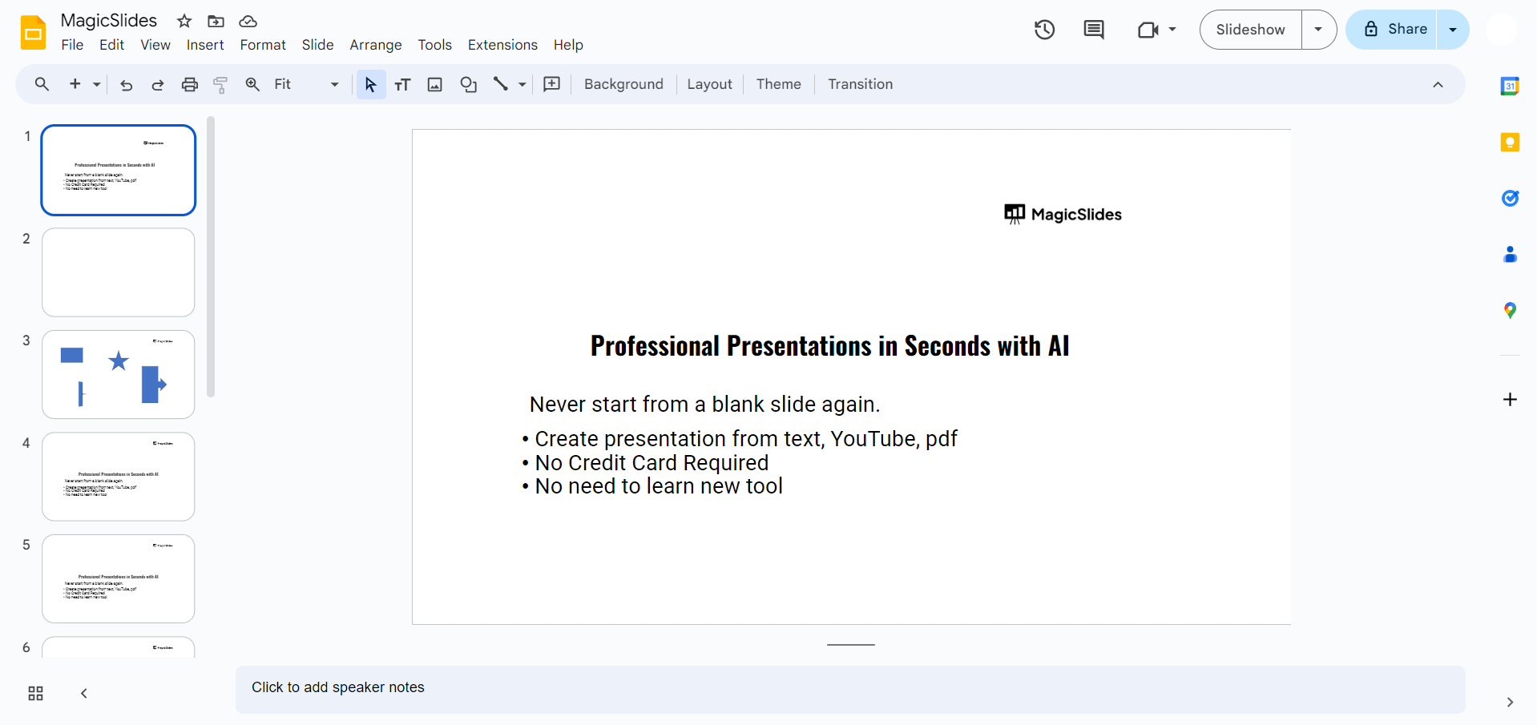Screen dimensions: 1537x725
Task: Open version history clock icon
Action: 1044,30
